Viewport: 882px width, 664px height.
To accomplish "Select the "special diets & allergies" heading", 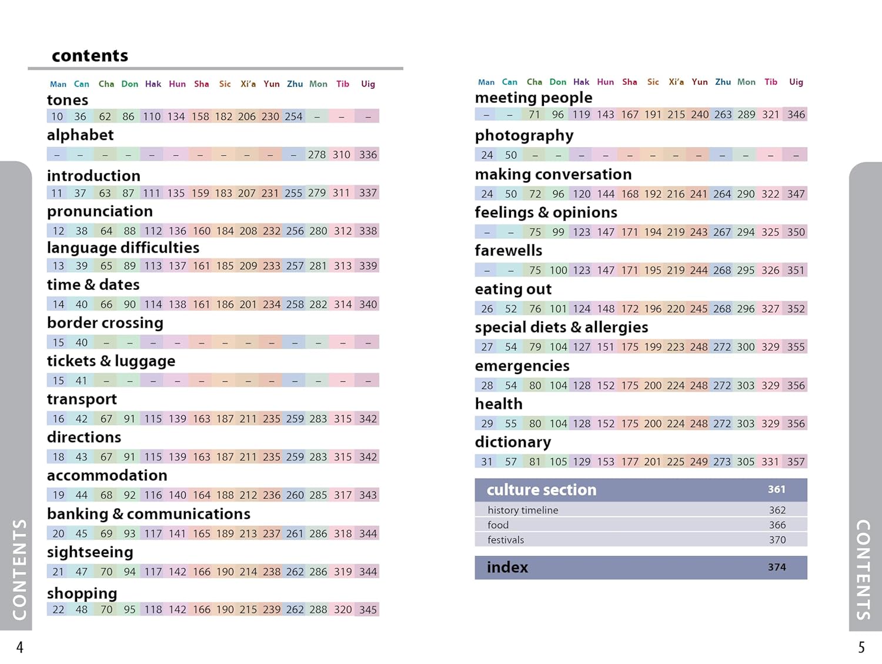I will click(561, 327).
